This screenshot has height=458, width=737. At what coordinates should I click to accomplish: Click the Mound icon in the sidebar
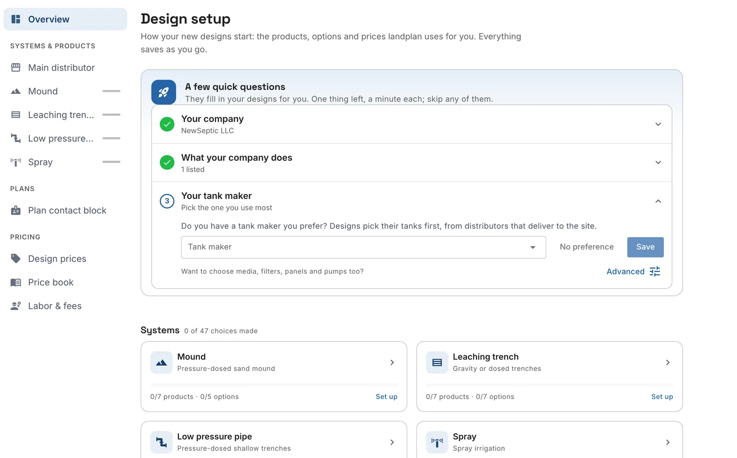coord(16,91)
